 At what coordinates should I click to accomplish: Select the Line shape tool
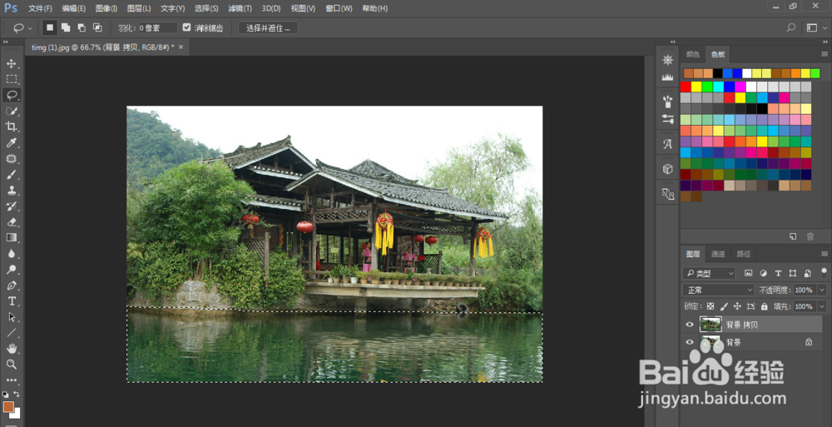(x=11, y=333)
